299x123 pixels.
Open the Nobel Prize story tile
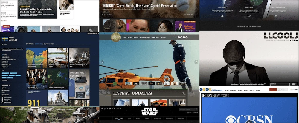click(36, 79)
